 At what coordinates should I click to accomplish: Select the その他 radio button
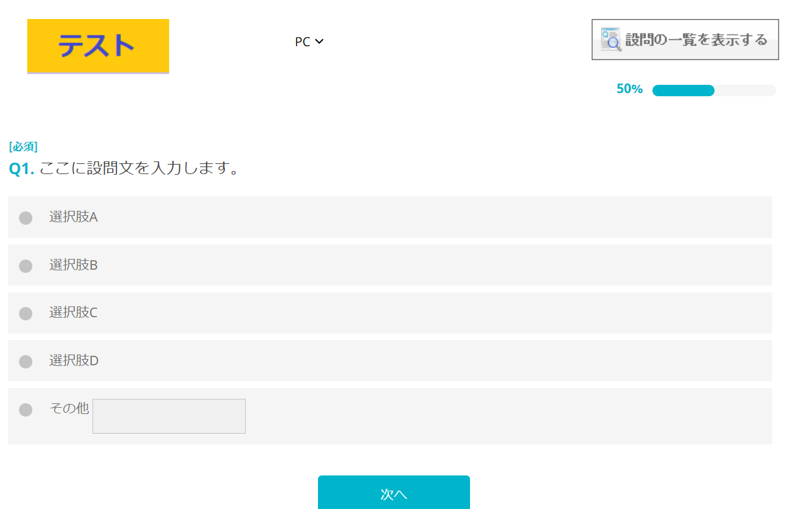point(25,410)
